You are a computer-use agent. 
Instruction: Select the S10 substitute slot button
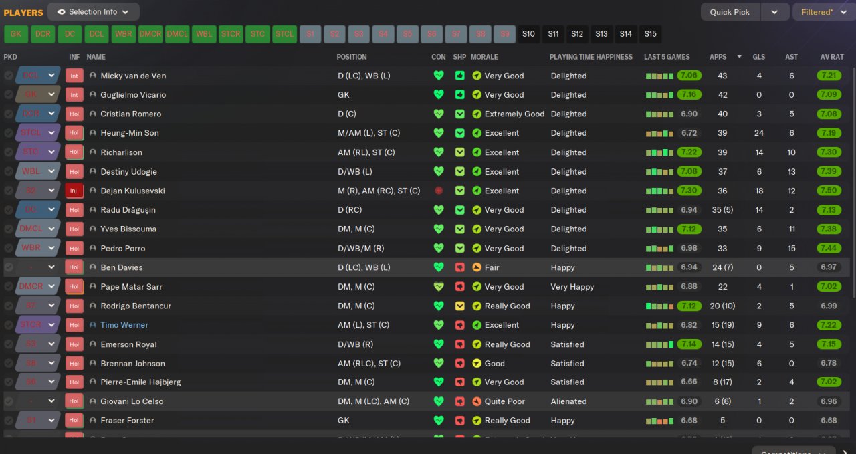click(529, 34)
